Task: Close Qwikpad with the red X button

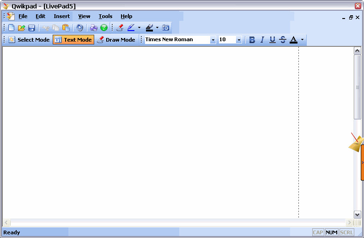Action: tap(358, 6)
